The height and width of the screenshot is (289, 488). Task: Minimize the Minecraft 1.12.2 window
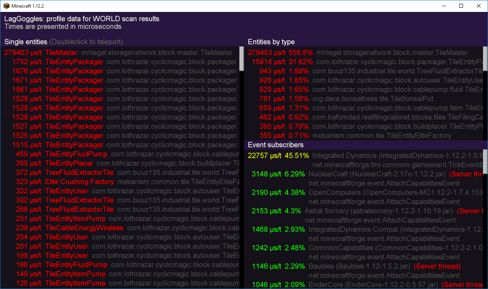444,6
